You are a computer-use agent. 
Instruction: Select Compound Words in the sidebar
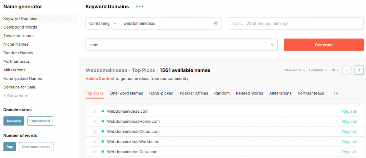[20, 27]
